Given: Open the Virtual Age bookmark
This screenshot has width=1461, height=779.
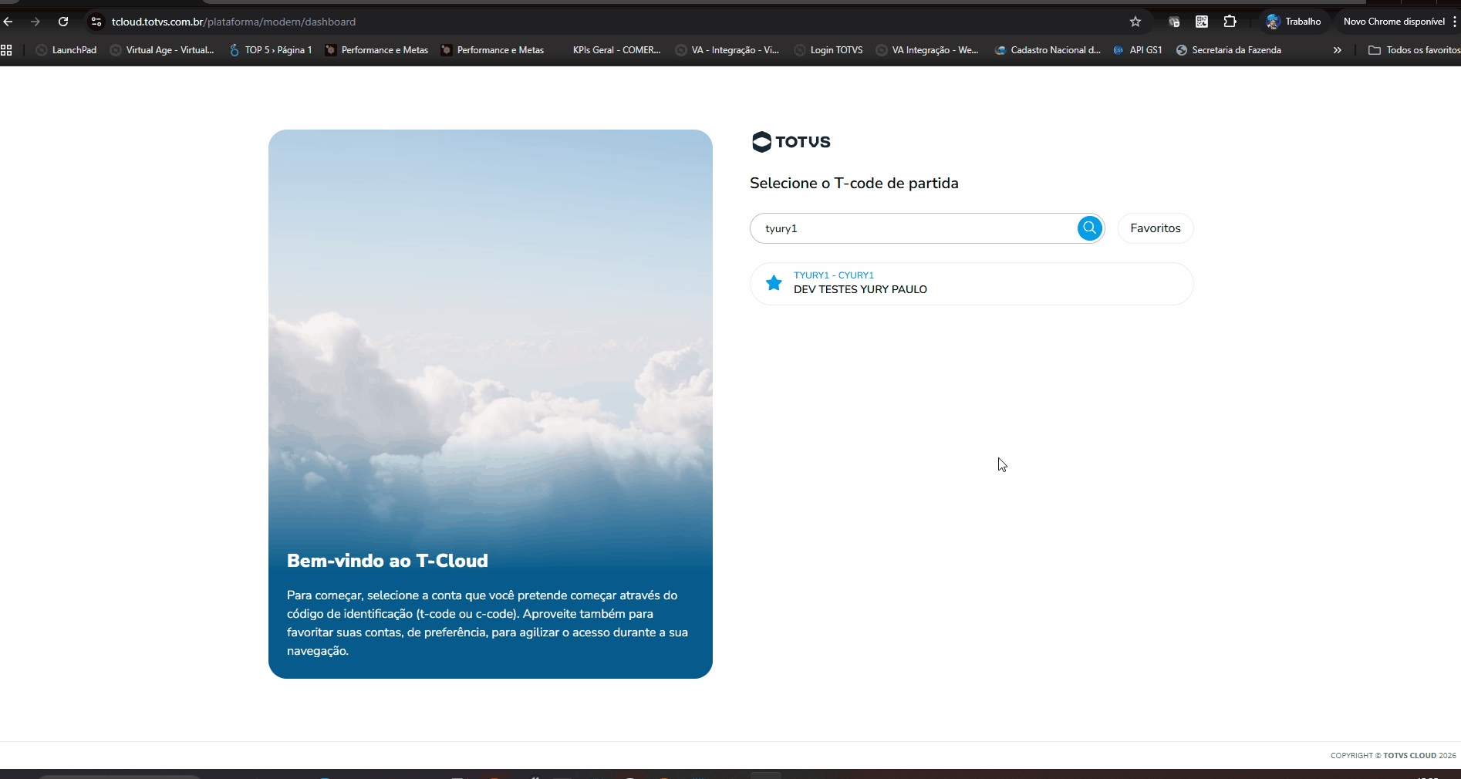Looking at the screenshot, I should (162, 50).
